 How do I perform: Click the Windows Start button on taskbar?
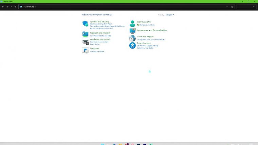103,144
